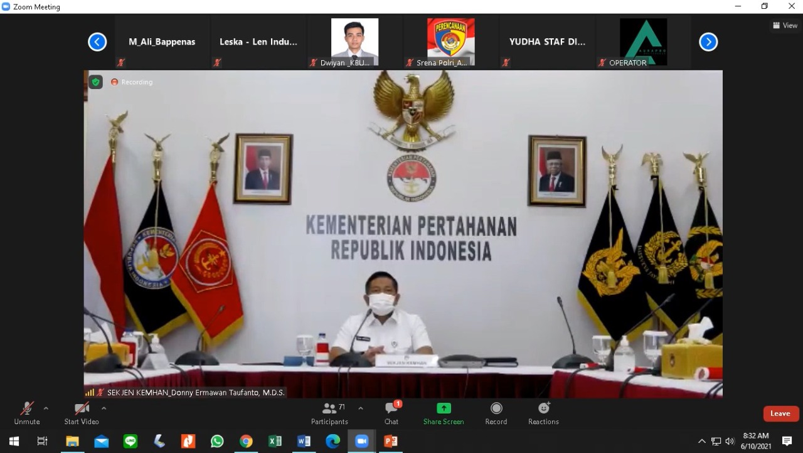Screen dimensions: 803x453
Task: Open Excel from the taskbar
Action: click(x=275, y=441)
